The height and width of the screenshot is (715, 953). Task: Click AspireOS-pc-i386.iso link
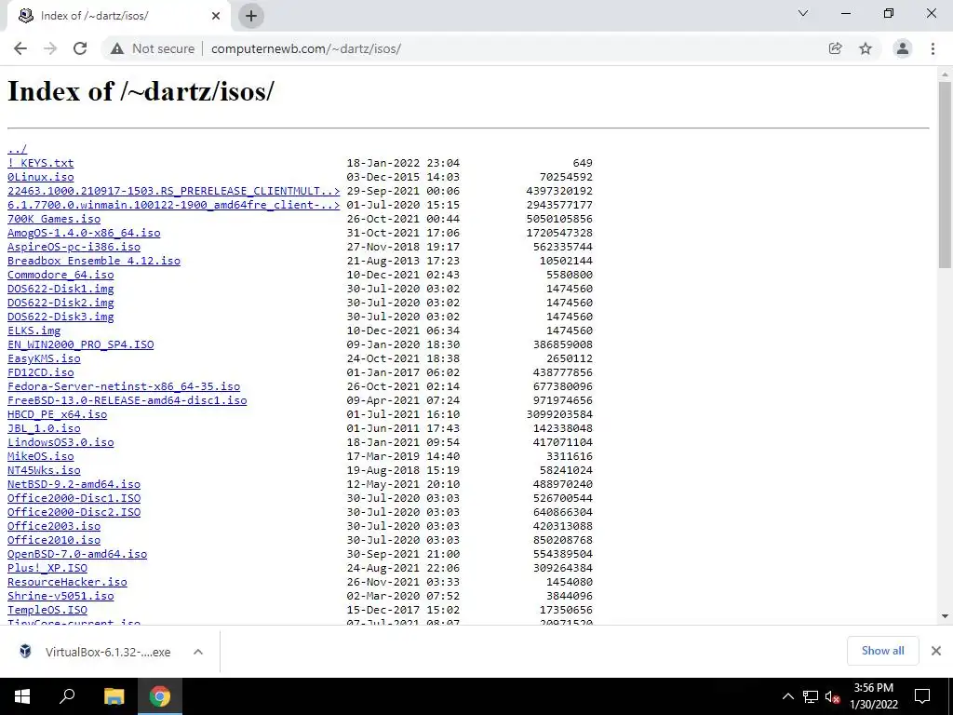(x=74, y=247)
